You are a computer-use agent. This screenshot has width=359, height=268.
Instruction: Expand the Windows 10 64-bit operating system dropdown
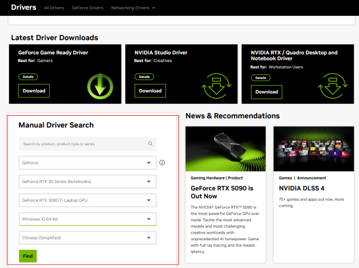click(88, 219)
